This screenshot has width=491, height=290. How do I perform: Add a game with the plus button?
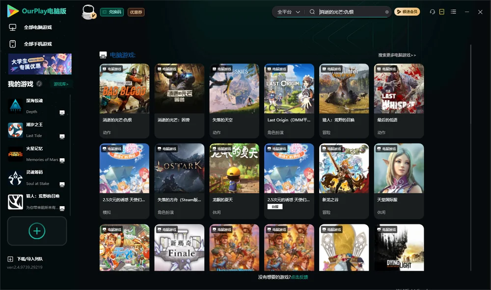click(37, 231)
